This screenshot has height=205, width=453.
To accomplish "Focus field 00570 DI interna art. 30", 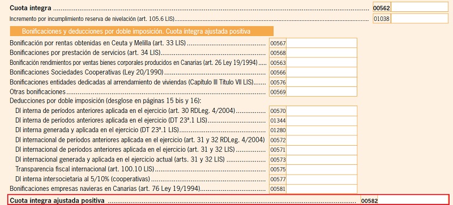I will (322, 111).
